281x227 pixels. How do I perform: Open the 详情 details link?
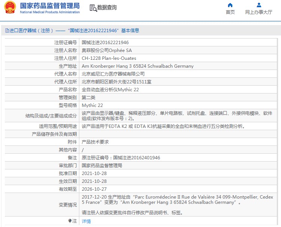(86, 221)
